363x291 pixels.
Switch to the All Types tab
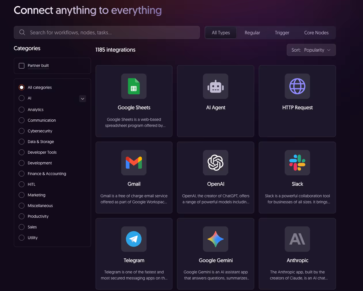point(221,33)
